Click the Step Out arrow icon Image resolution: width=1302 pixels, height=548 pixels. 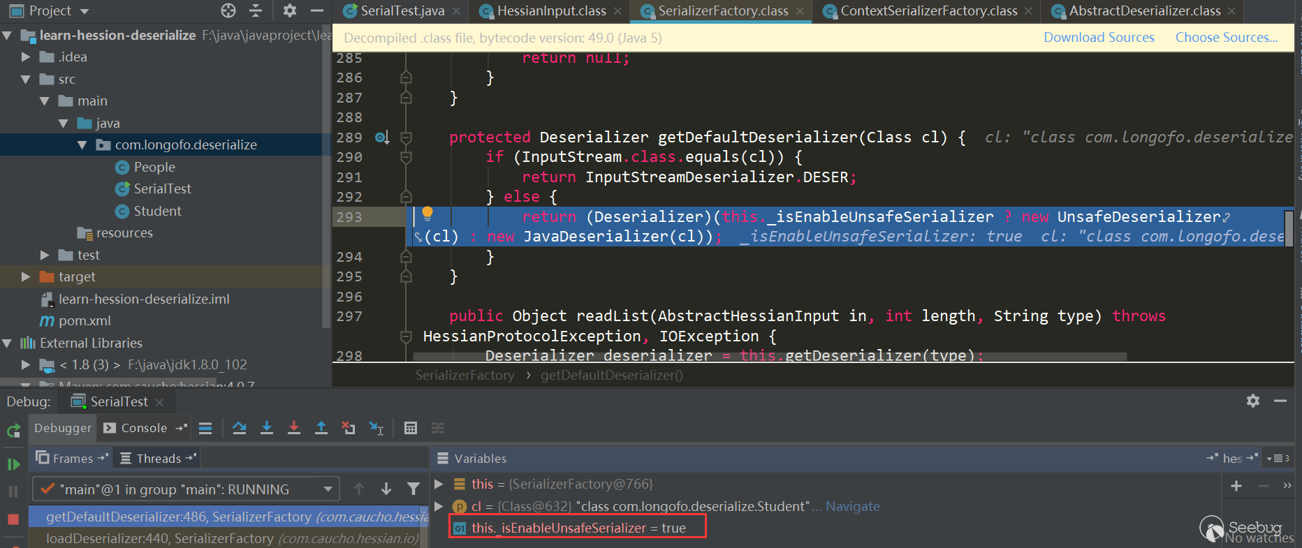(x=321, y=428)
